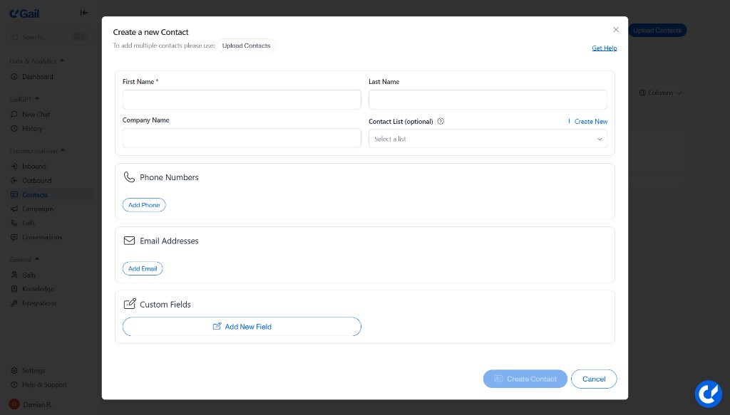Click the Get Help link
This screenshot has width=730, height=415.
pos(605,48)
